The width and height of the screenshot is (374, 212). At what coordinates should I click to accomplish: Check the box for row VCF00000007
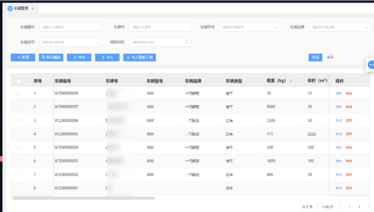[x=19, y=107]
